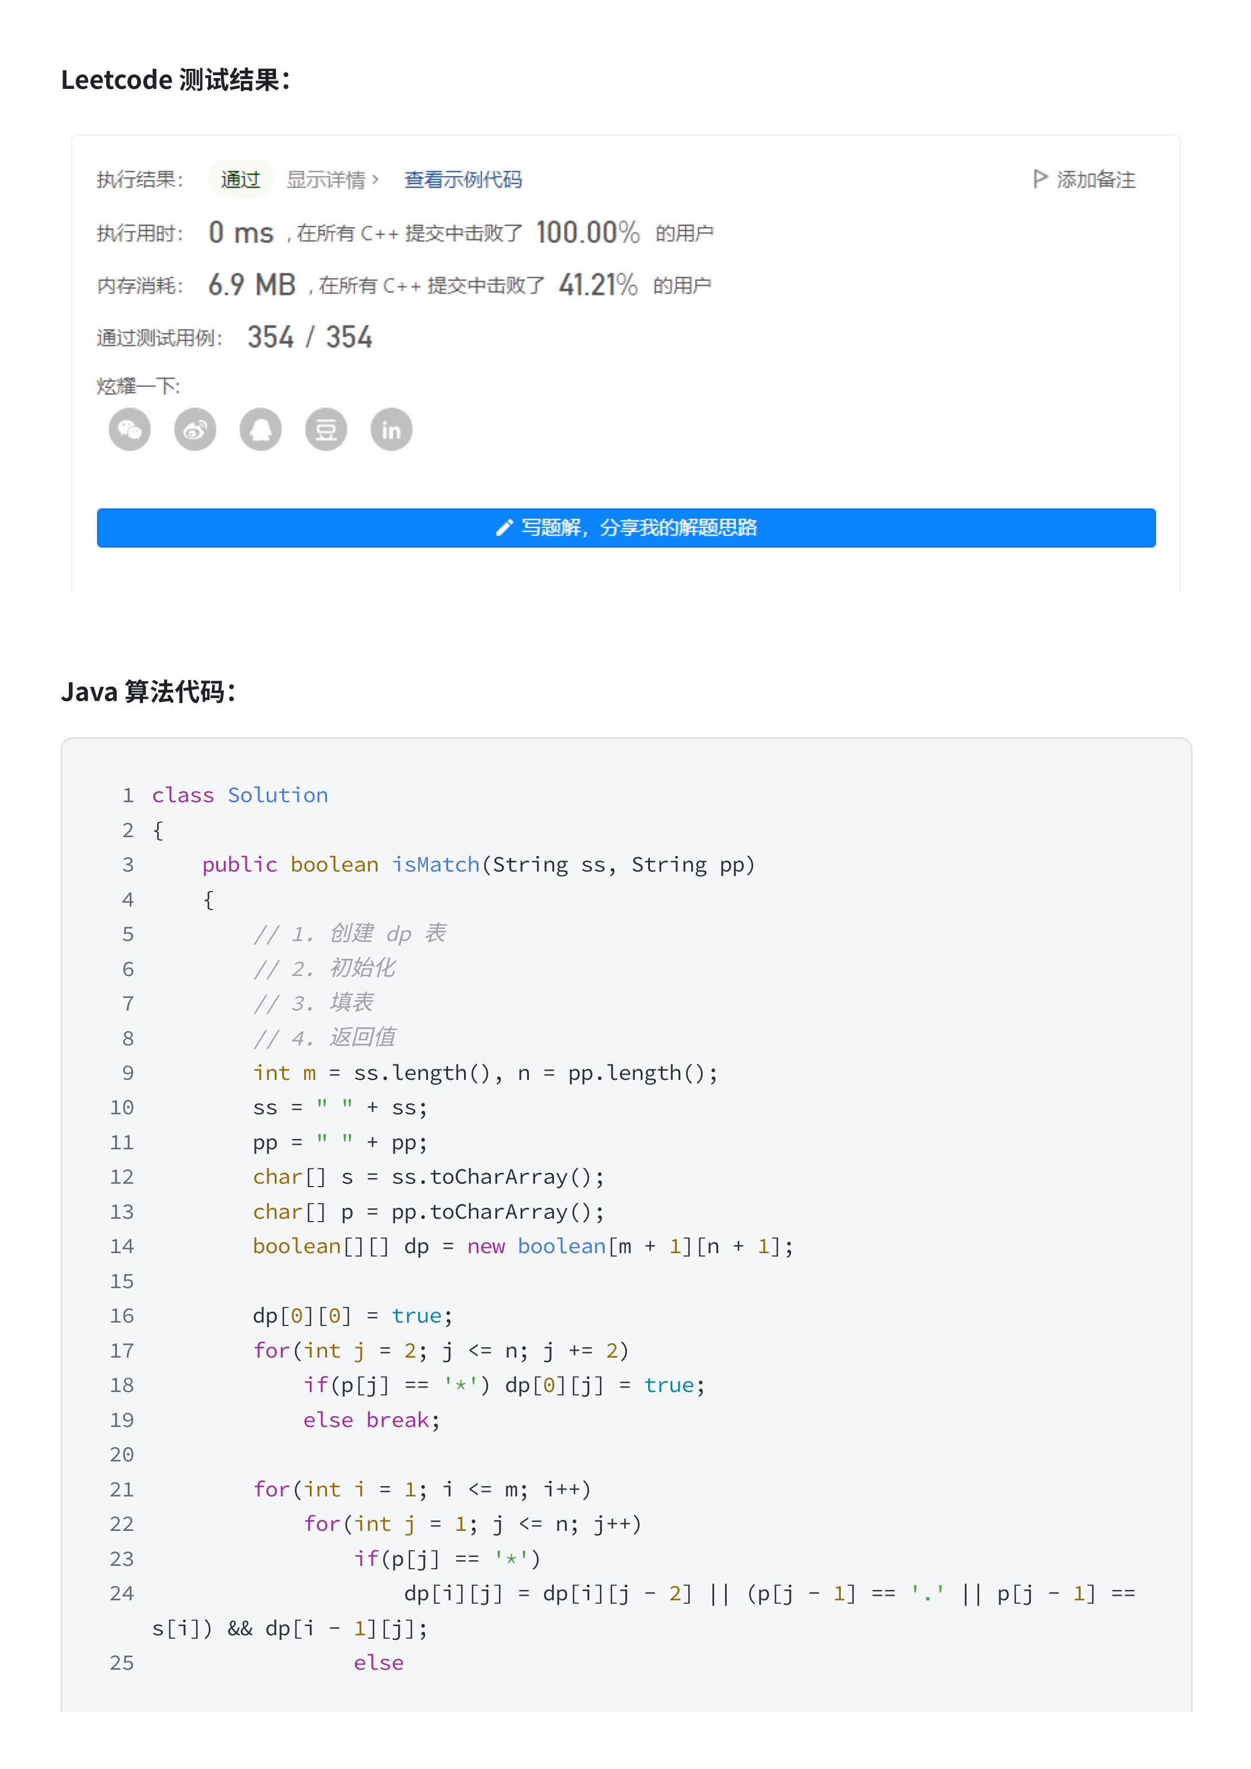This screenshot has height=1769, width=1251.
Task: Click the 41.21% memory percentage
Action: [x=598, y=285]
